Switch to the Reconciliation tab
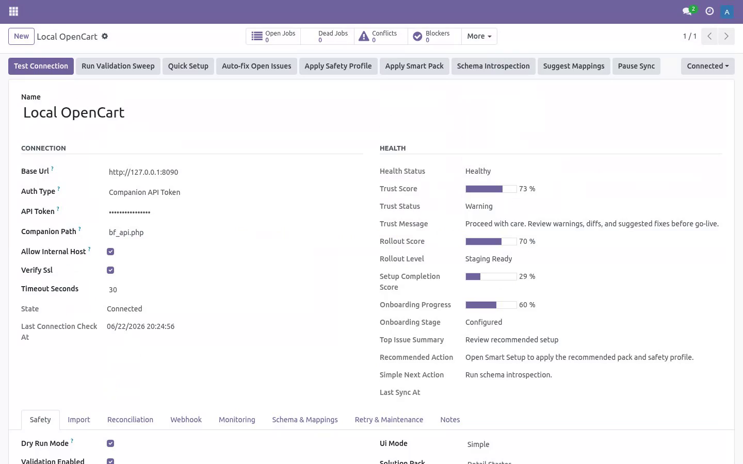This screenshot has height=464, width=743. coord(130,420)
